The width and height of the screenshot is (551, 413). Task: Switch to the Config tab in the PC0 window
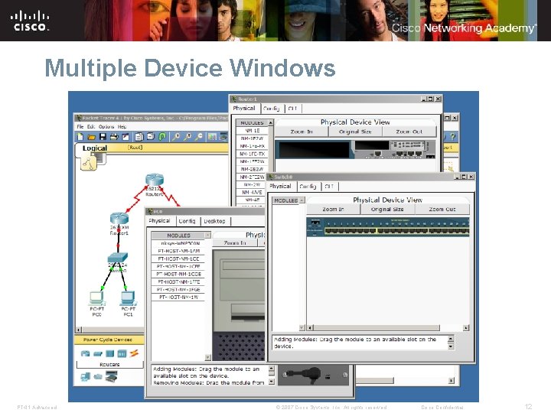(187, 221)
